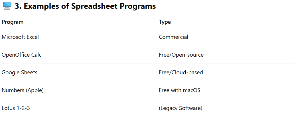The width and height of the screenshot is (294, 121).
Task: Click the word 'Excel' in first row
Action: pos(33,37)
